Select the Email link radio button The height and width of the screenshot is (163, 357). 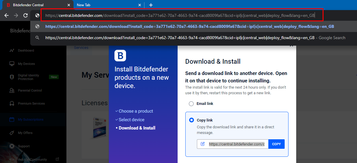click(x=191, y=104)
